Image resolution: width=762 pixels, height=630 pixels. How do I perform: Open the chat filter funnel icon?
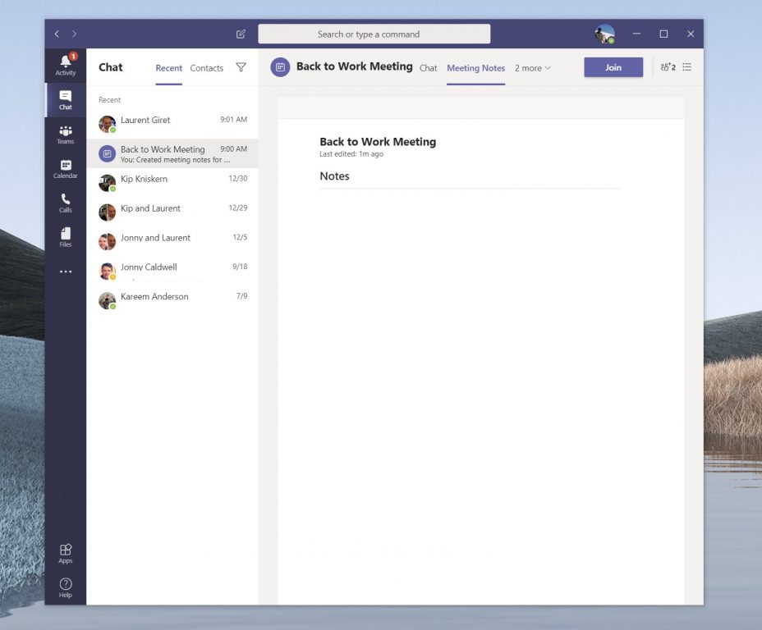pyautogui.click(x=241, y=68)
